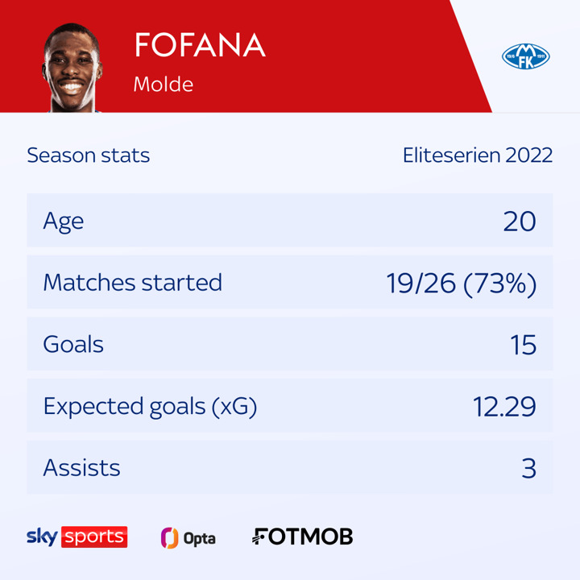Click the Molde FK club crest
Image resolution: width=580 pixels, height=580 pixels.
526,56
